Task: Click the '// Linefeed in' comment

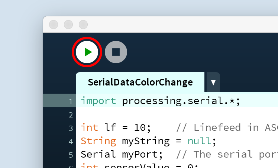Action: [217, 127]
